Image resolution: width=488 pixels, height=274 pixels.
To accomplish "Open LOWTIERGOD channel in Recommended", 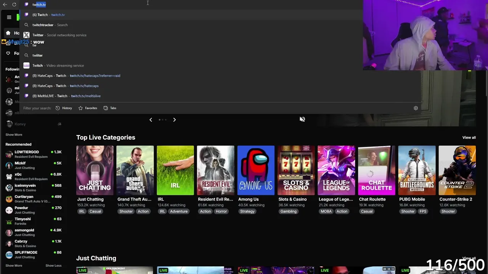I will pyautogui.click(x=34, y=154).
